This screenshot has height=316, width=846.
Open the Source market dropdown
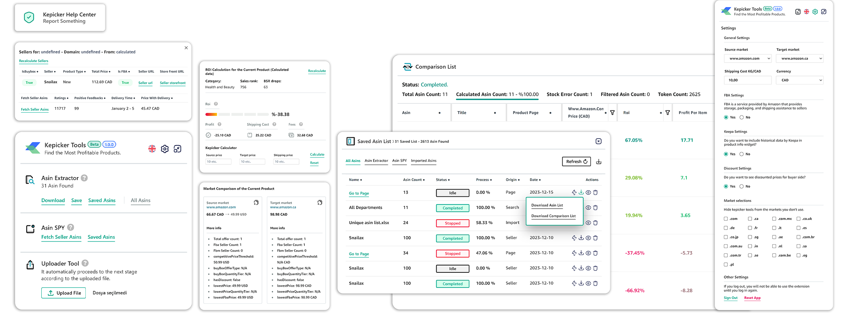click(748, 58)
